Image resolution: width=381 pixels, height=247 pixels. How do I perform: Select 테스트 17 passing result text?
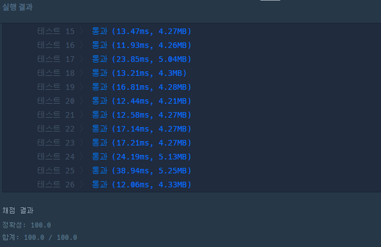click(142, 59)
